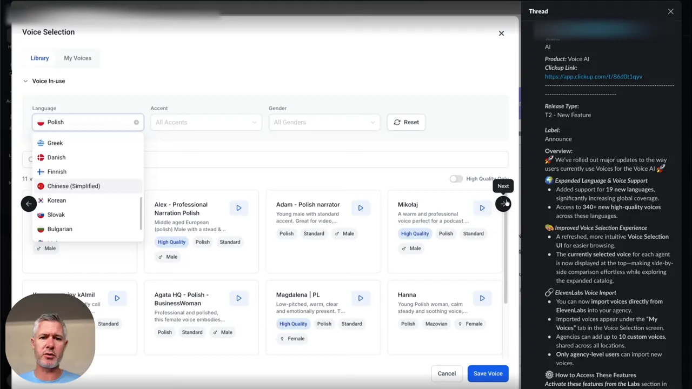The image size is (692, 389).
Task: Click the Save Voice button
Action: (487, 373)
